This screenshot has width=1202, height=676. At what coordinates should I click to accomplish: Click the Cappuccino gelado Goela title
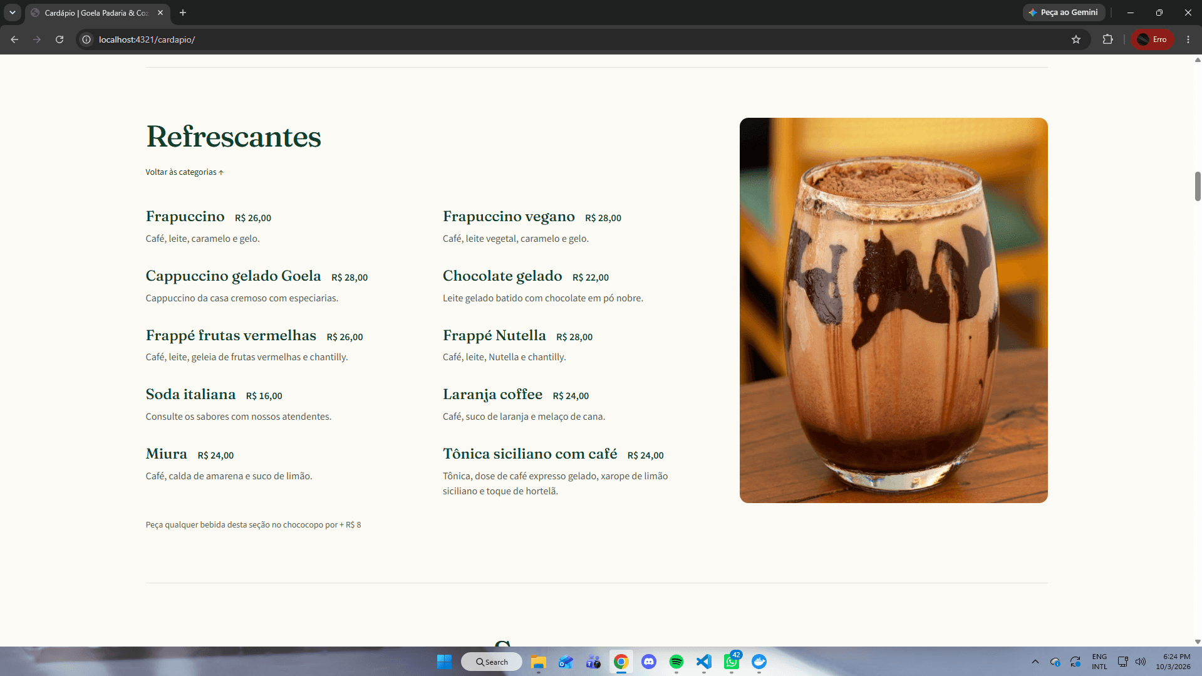coord(233,276)
